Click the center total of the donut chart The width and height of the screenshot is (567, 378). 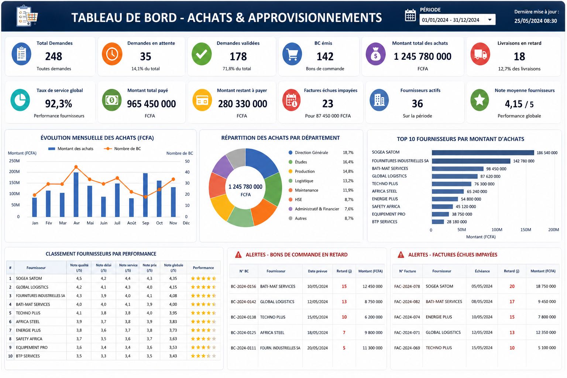245,190
